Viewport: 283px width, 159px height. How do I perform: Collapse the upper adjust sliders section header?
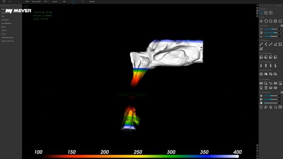click(x=260, y=26)
